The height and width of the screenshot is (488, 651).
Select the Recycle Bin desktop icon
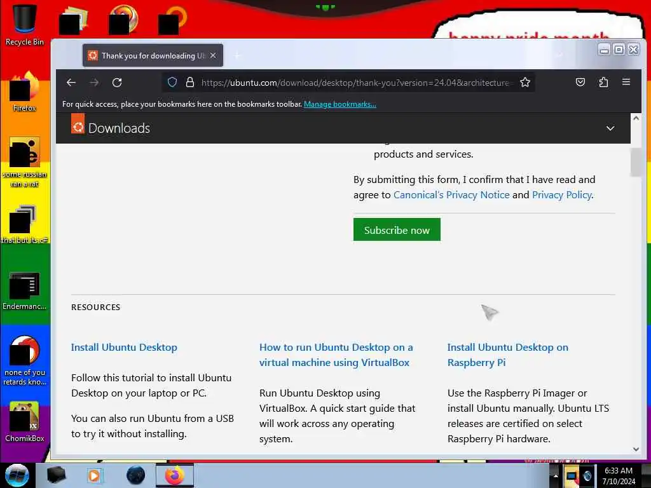25,25
